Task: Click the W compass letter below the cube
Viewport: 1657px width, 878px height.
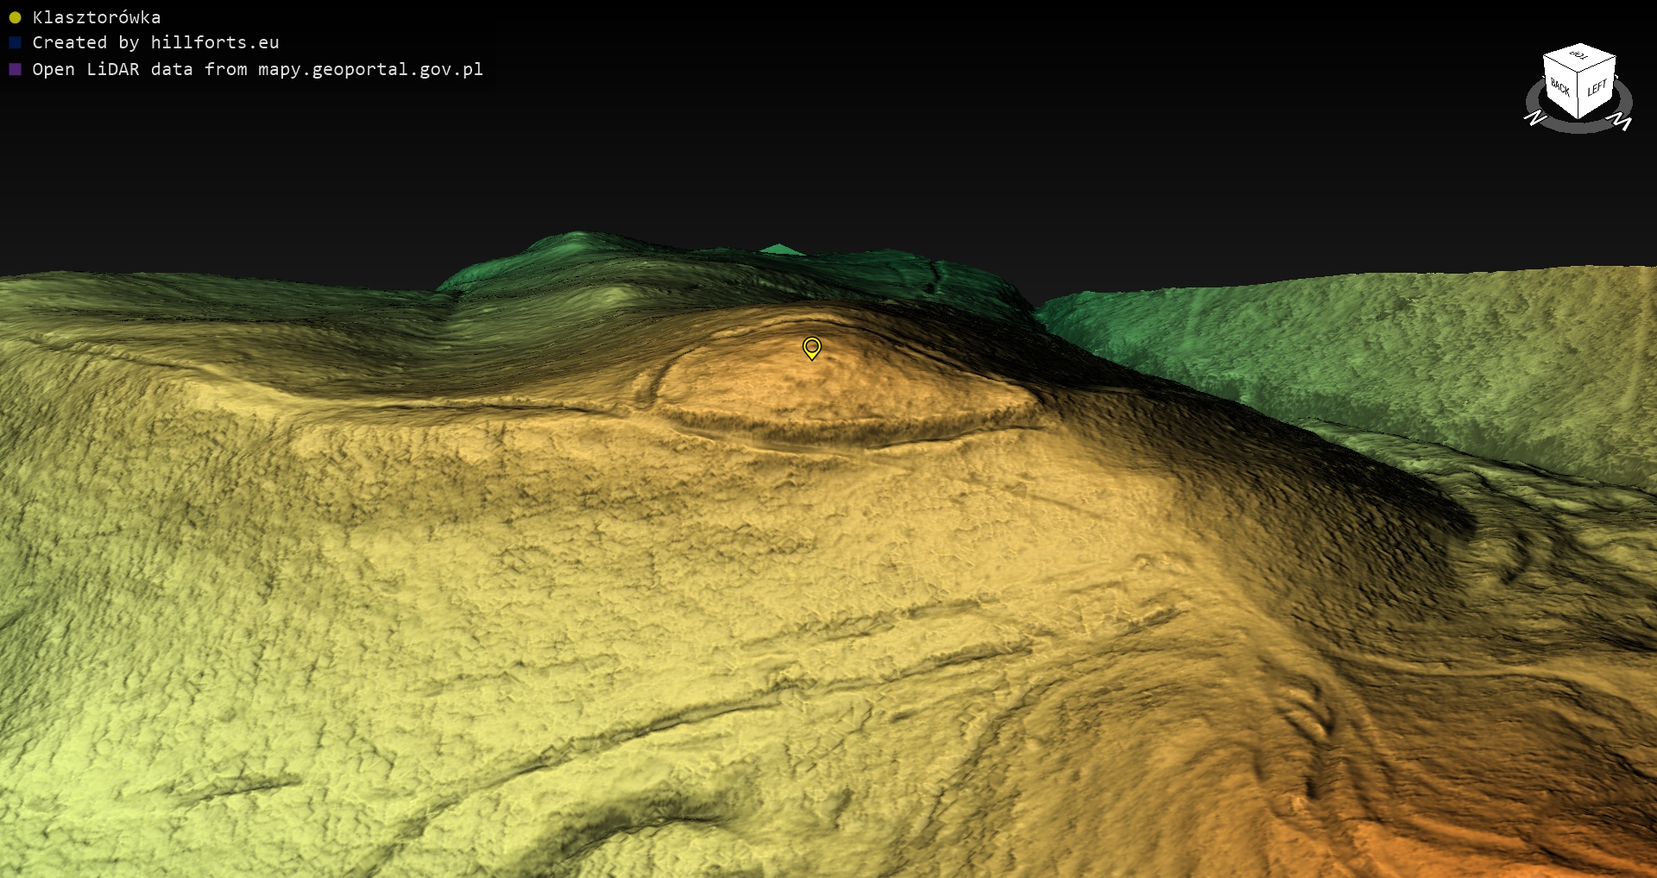Action: 1622,123
